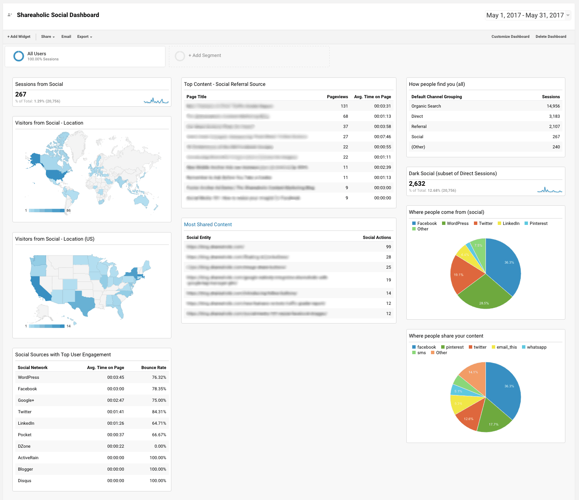Click the Facebook legend color swatch

pyautogui.click(x=414, y=223)
